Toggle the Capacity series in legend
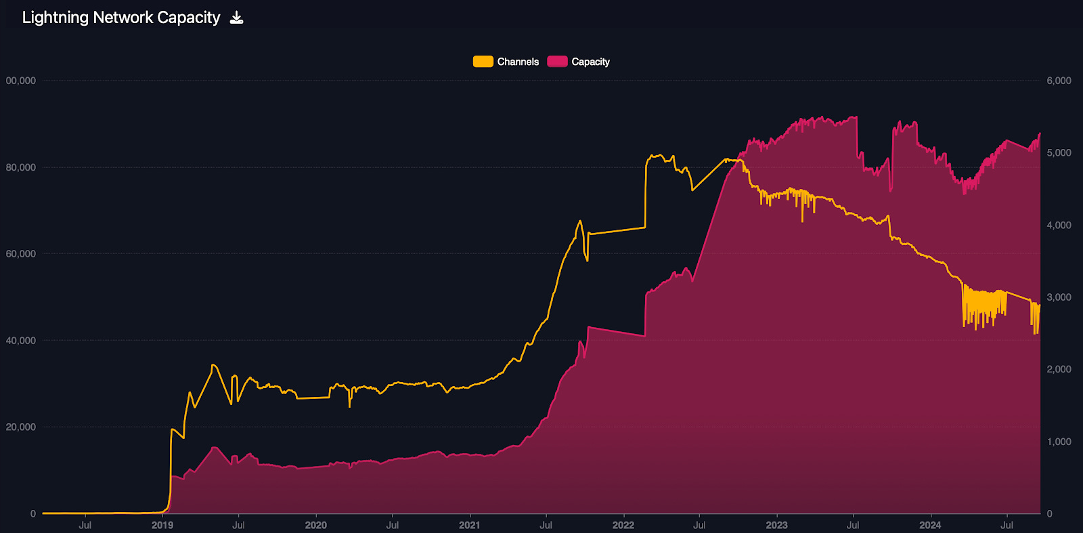The height and width of the screenshot is (533, 1083). tap(579, 62)
